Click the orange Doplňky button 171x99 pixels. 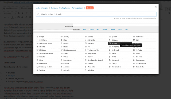(90, 8)
